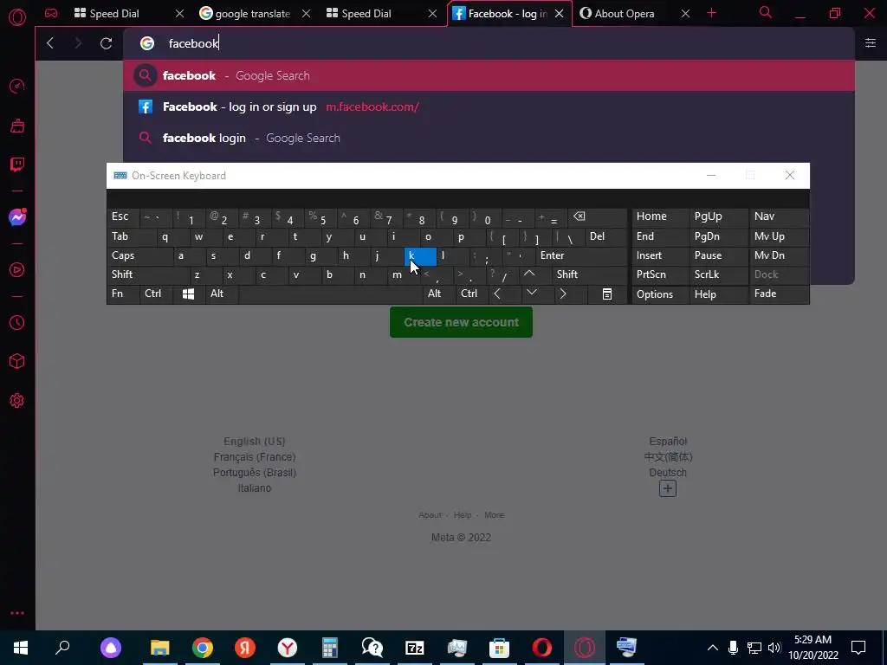Click the Windows logo key on keyboard
Screen dimensions: 887x665
click(188, 294)
